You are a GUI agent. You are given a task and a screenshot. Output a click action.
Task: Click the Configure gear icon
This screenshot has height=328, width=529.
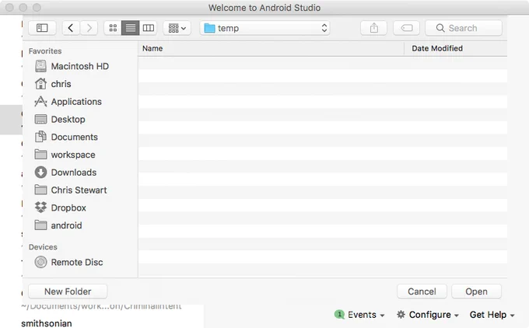401,315
